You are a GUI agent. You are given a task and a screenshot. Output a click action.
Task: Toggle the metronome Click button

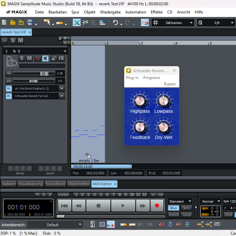(228, 215)
